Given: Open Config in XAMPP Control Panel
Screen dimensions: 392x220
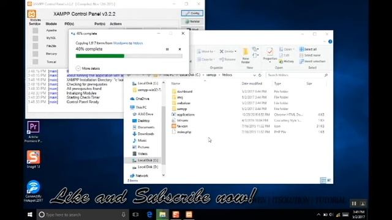Looking at the screenshot, I should 192,13.
